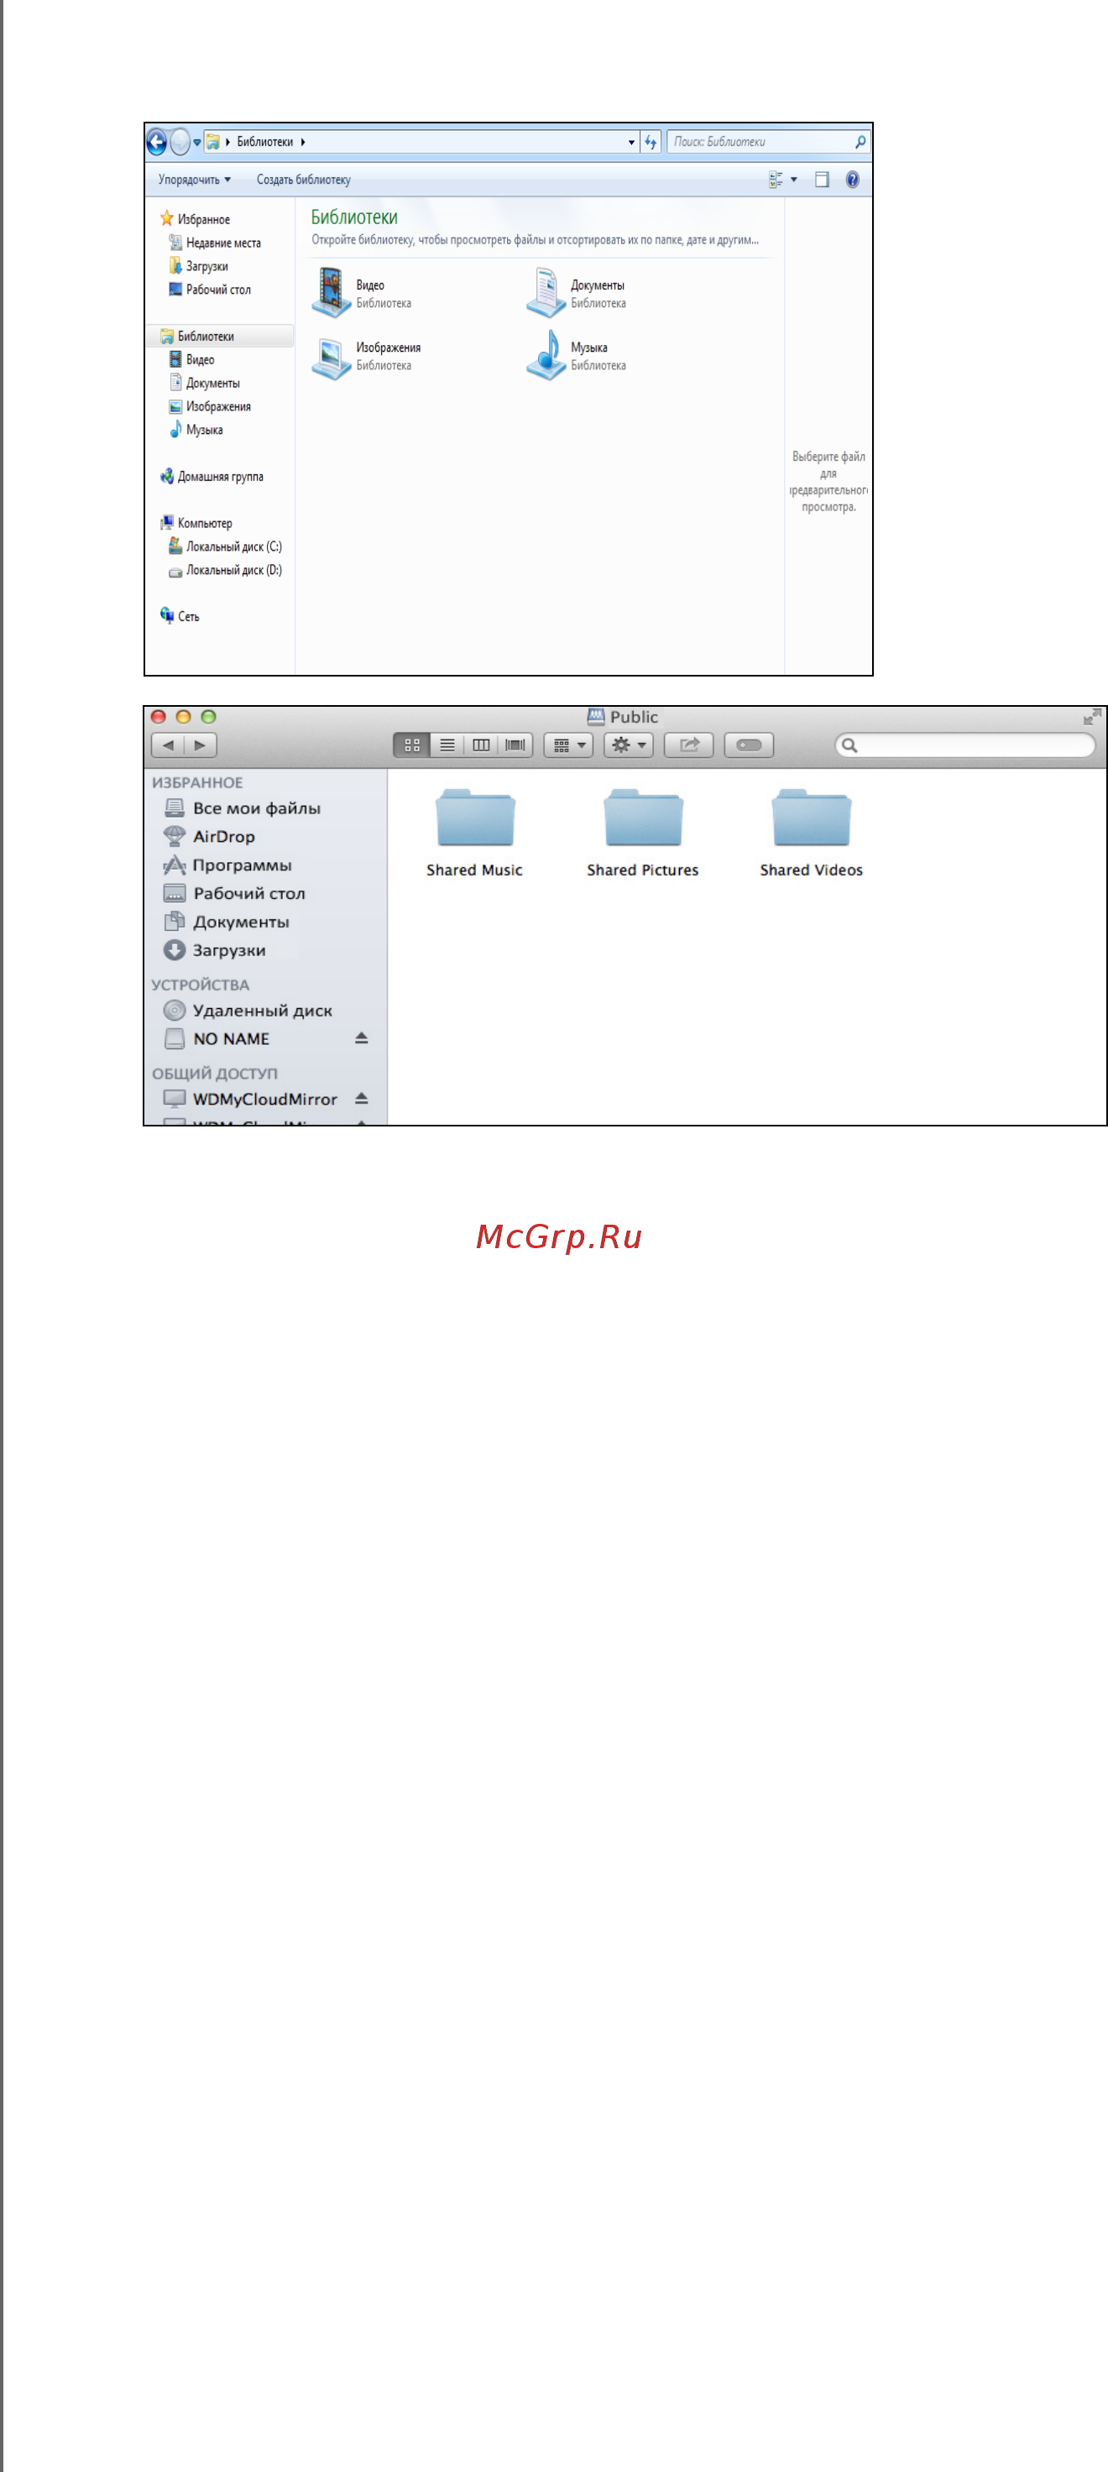Switch Finder to list view
The height and width of the screenshot is (2472, 1108).
click(x=447, y=745)
